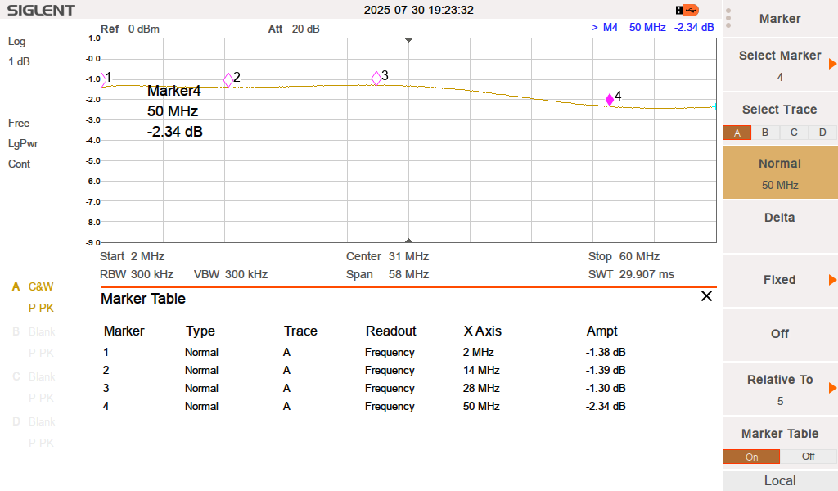
Task: Close the Marker Table panel
Action: [x=706, y=296]
